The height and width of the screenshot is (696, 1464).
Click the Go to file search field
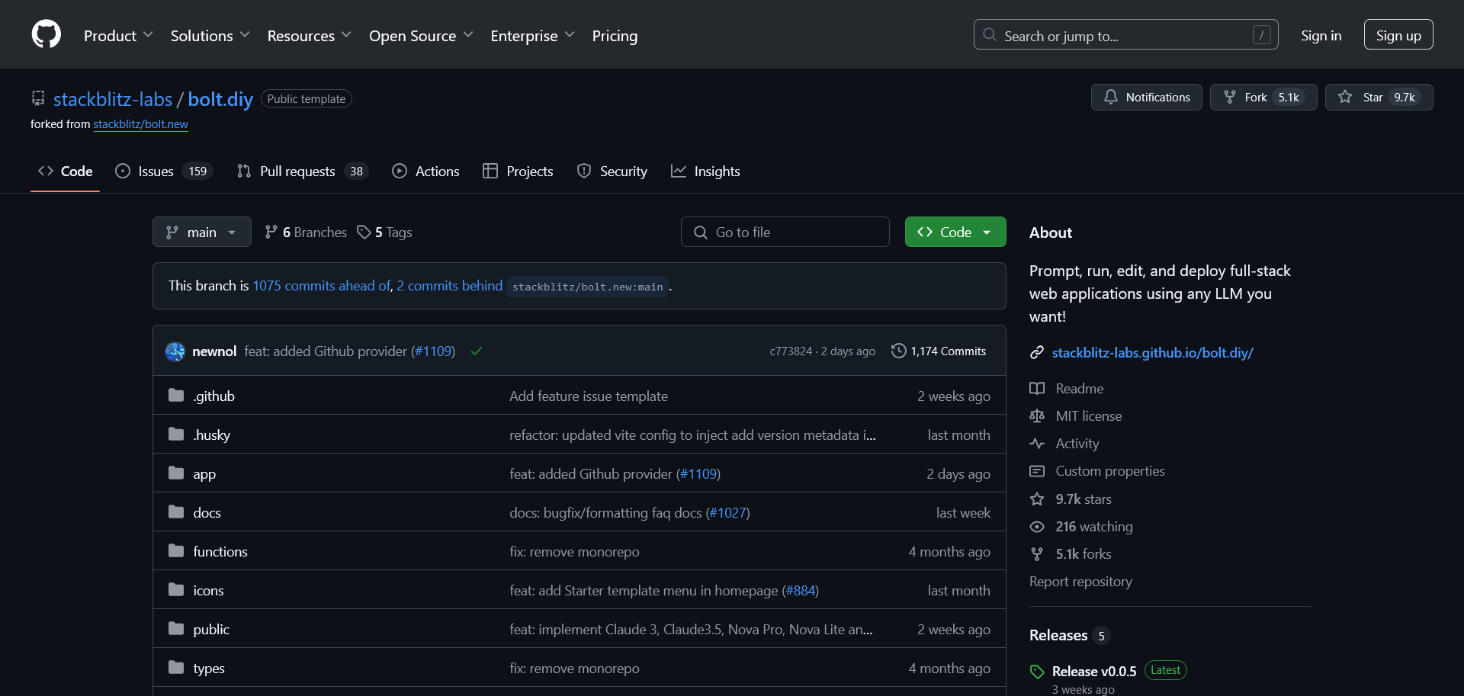785,233
